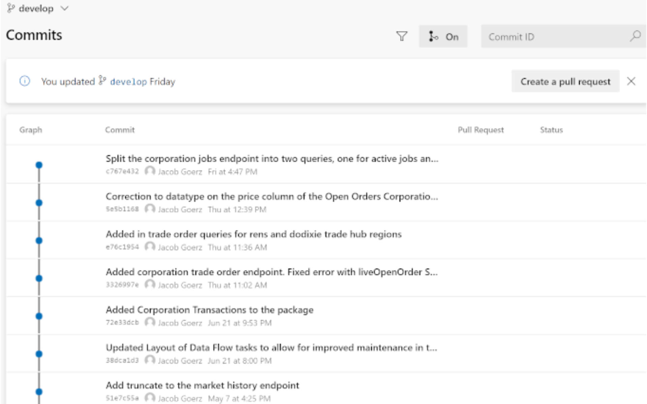Click commit hash e76c1954
The width and height of the screenshot is (647, 404).
tap(122, 247)
